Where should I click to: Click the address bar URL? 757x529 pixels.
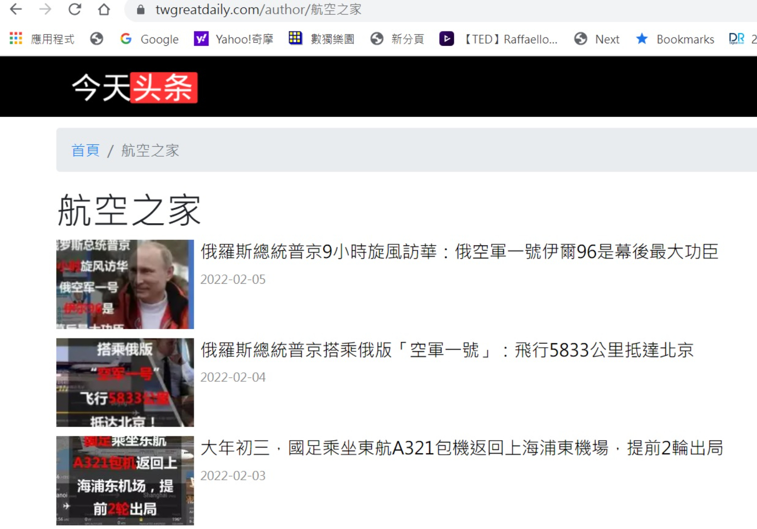(x=258, y=10)
